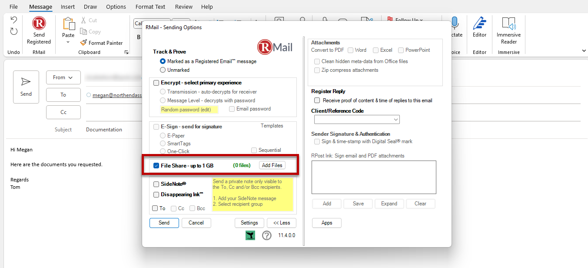Viewport: 588px width, 268px height.
Task: Click the Paste clipboard icon
Action: (x=68, y=23)
